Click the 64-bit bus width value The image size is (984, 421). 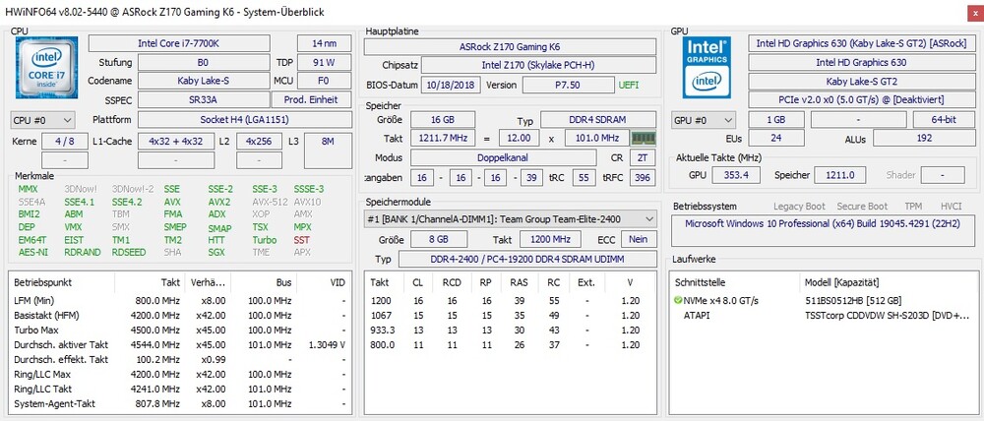(x=944, y=120)
